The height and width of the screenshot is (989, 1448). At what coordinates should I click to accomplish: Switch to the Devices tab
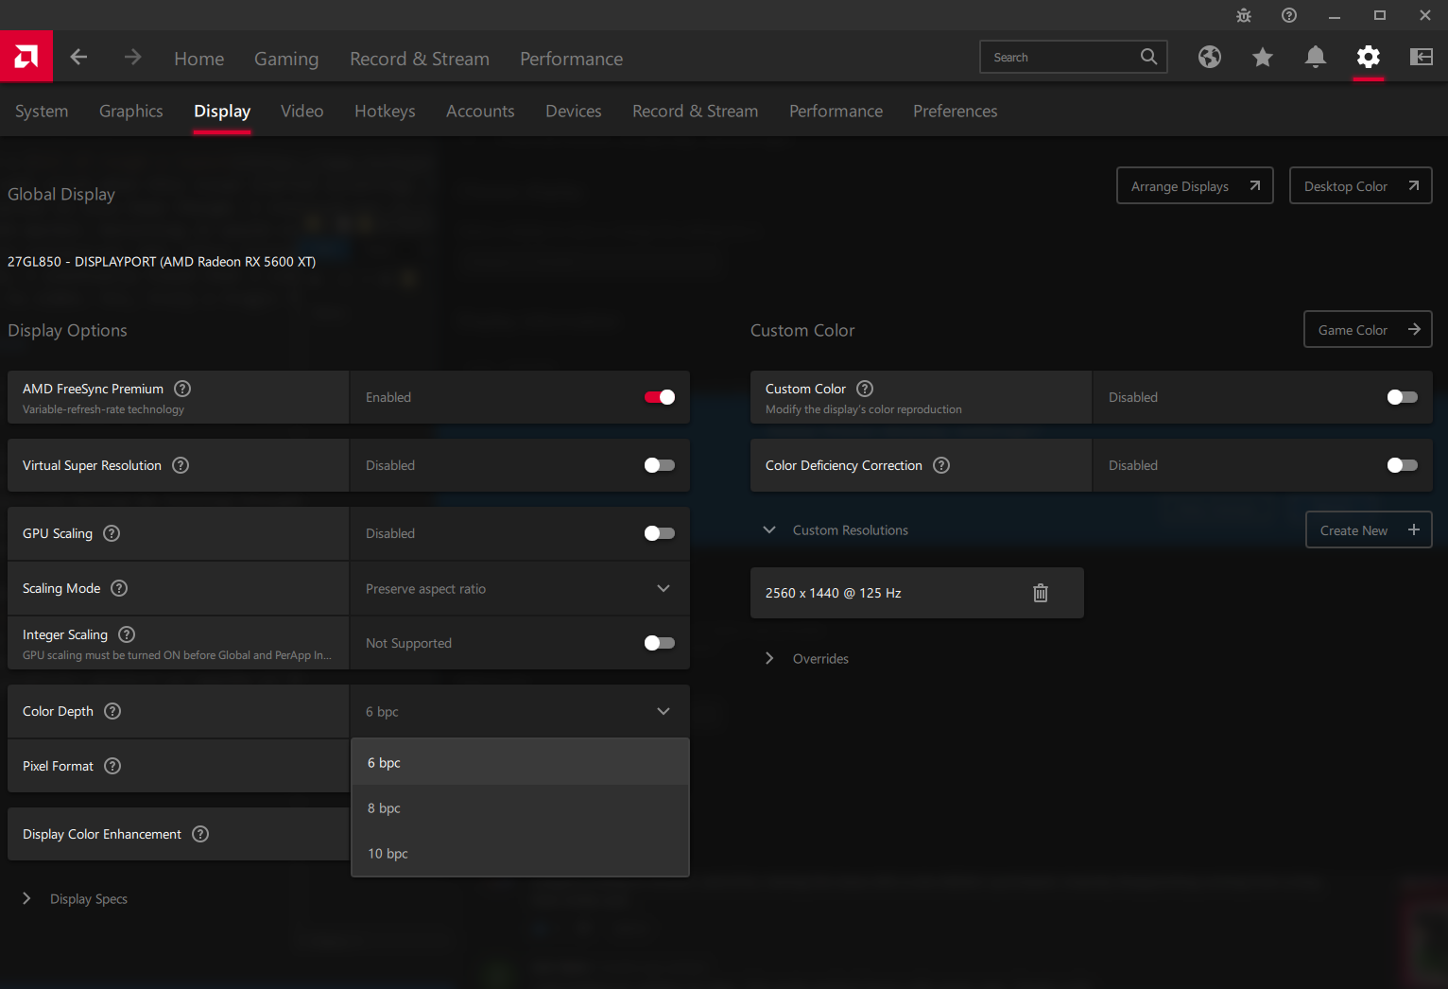click(x=574, y=111)
